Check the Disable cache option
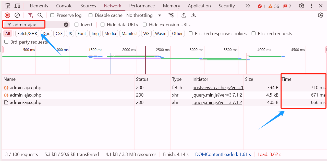Screen dimensions: 327x161 91,15
